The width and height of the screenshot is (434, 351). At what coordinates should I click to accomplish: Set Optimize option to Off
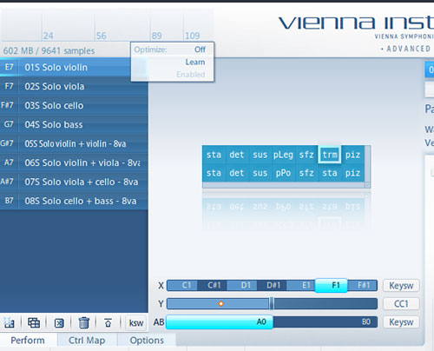200,50
